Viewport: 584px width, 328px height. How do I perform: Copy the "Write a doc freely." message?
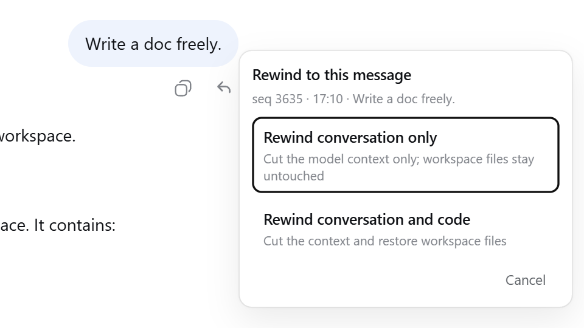(183, 89)
